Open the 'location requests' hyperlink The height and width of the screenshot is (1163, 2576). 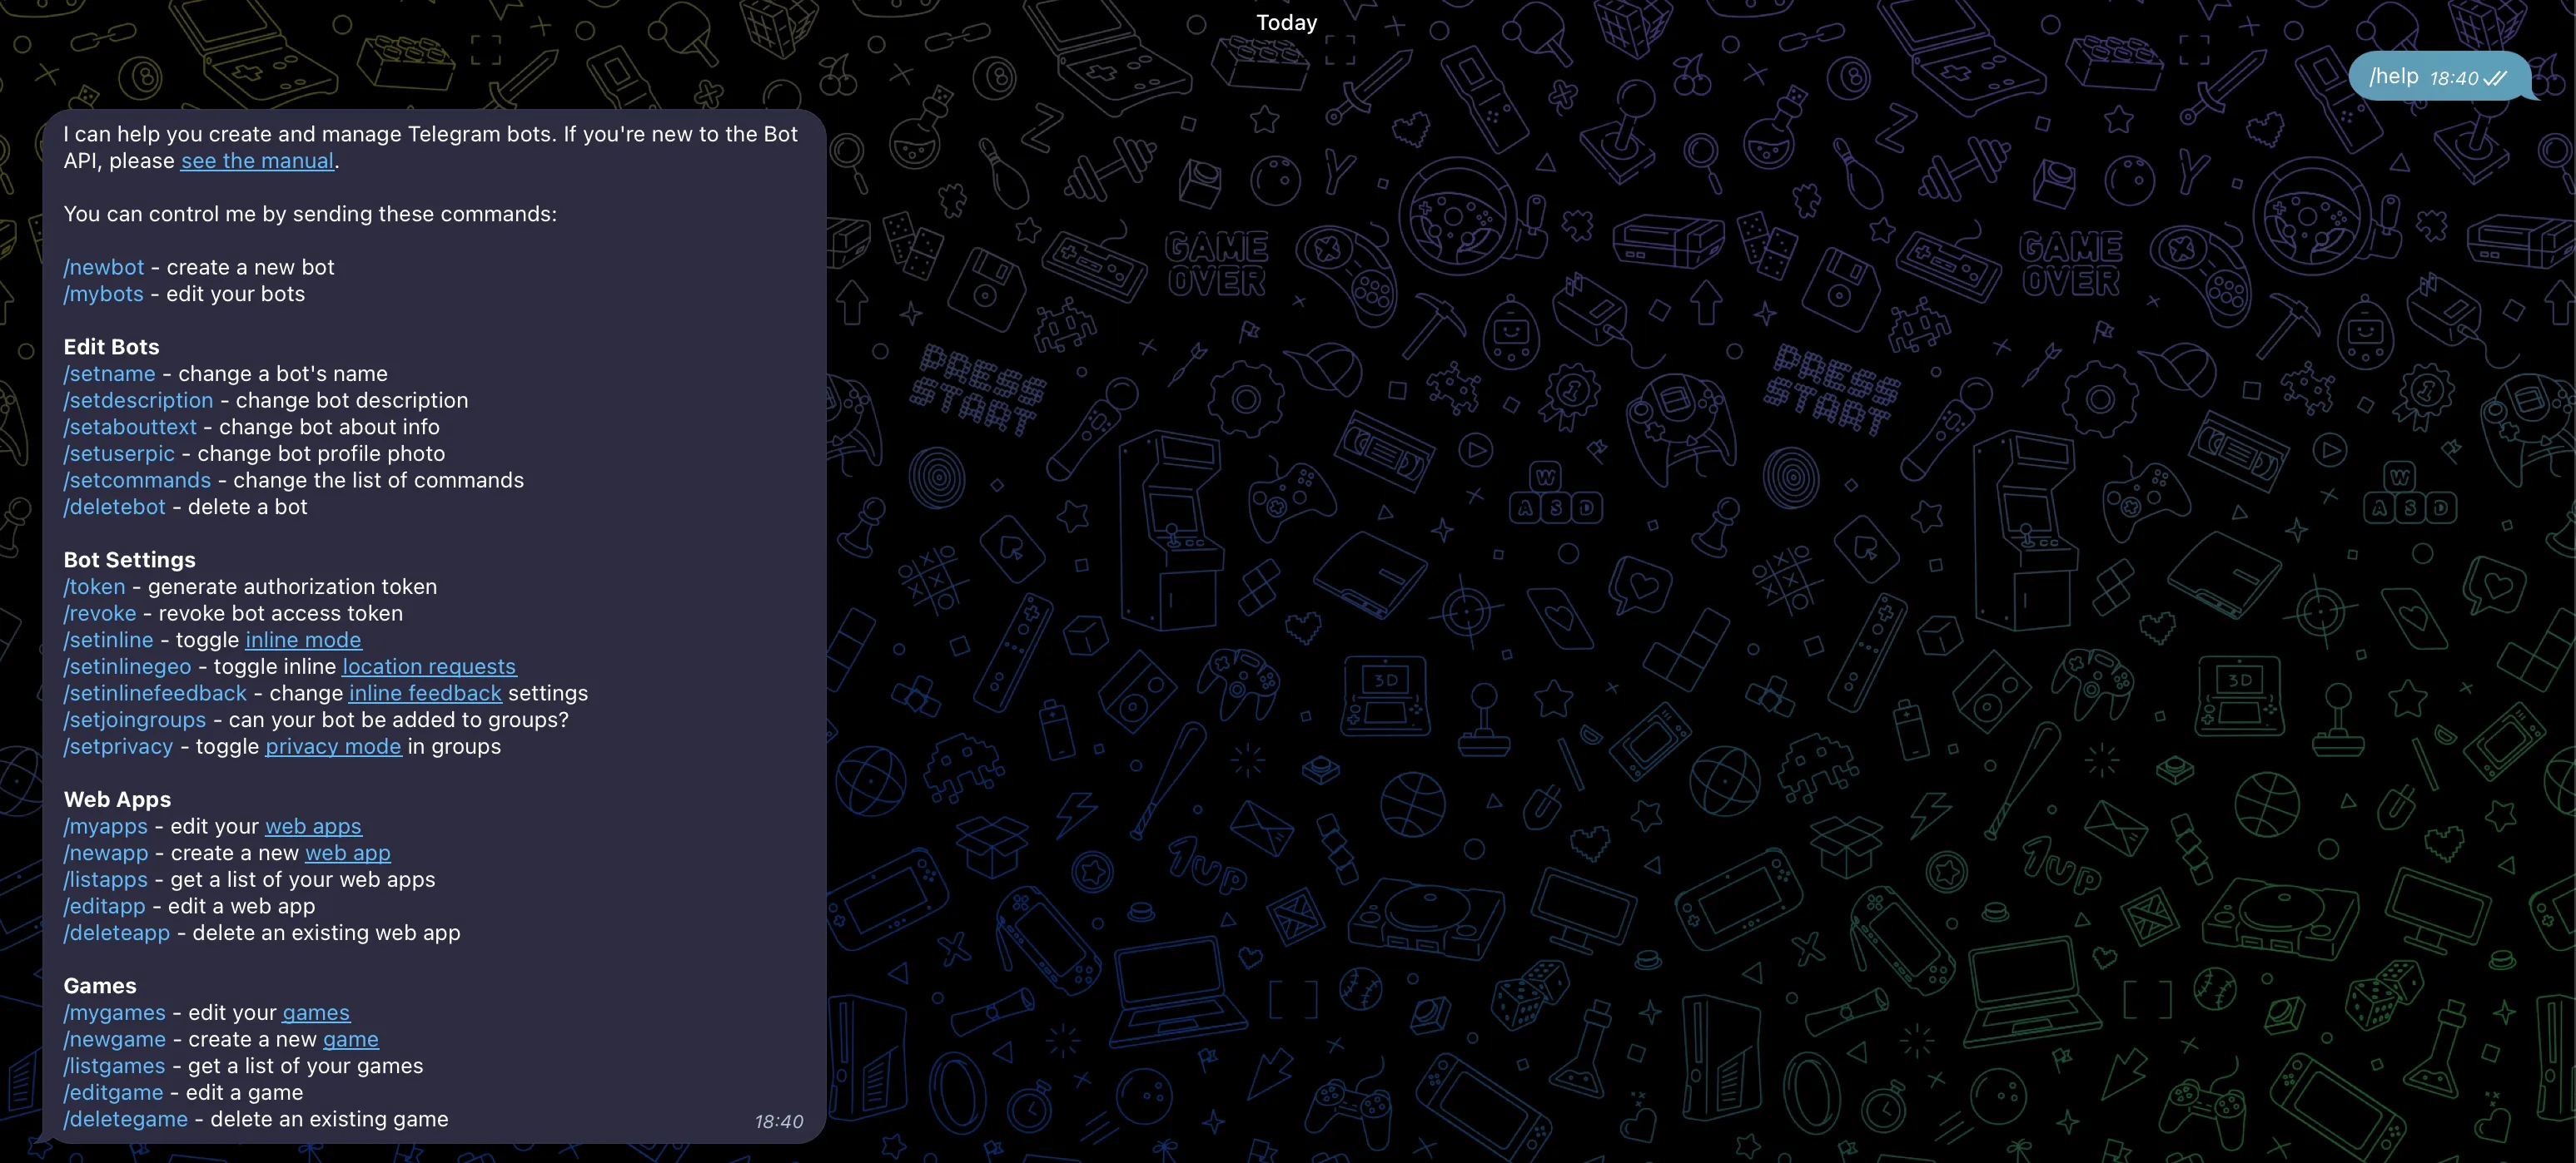[x=428, y=666]
